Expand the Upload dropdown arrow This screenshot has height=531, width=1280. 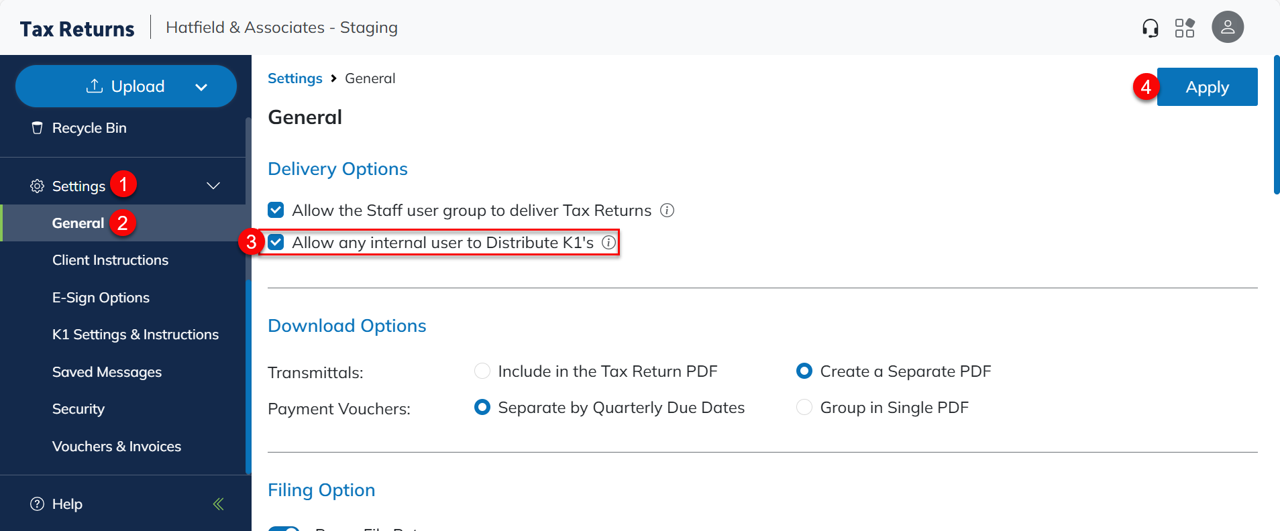(201, 87)
